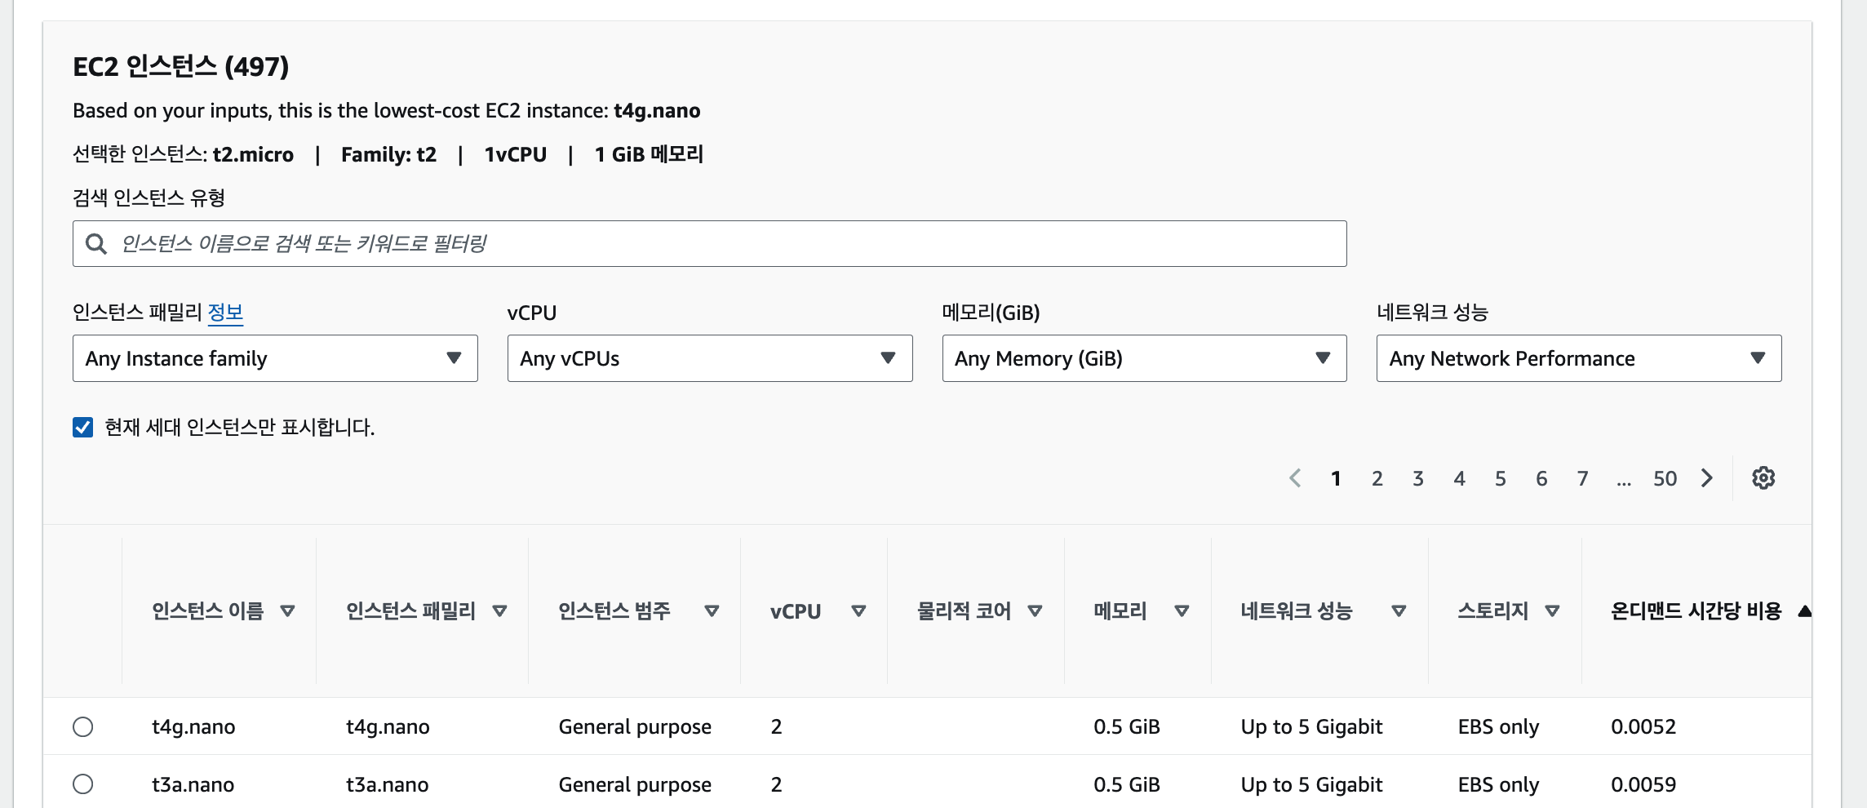Expand the Any vCPUs dropdown
Screen dimensions: 1867x808
(709, 358)
